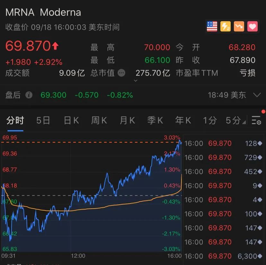This screenshot has height=265, width=266.
Task: Tap the pink heart favorite icon
Action: point(253,26)
